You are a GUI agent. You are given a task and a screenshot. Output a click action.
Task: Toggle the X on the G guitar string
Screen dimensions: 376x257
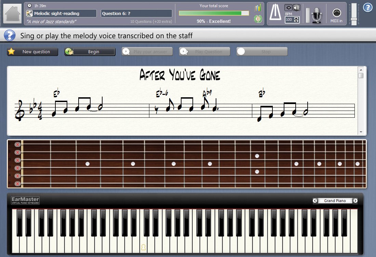[17, 160]
